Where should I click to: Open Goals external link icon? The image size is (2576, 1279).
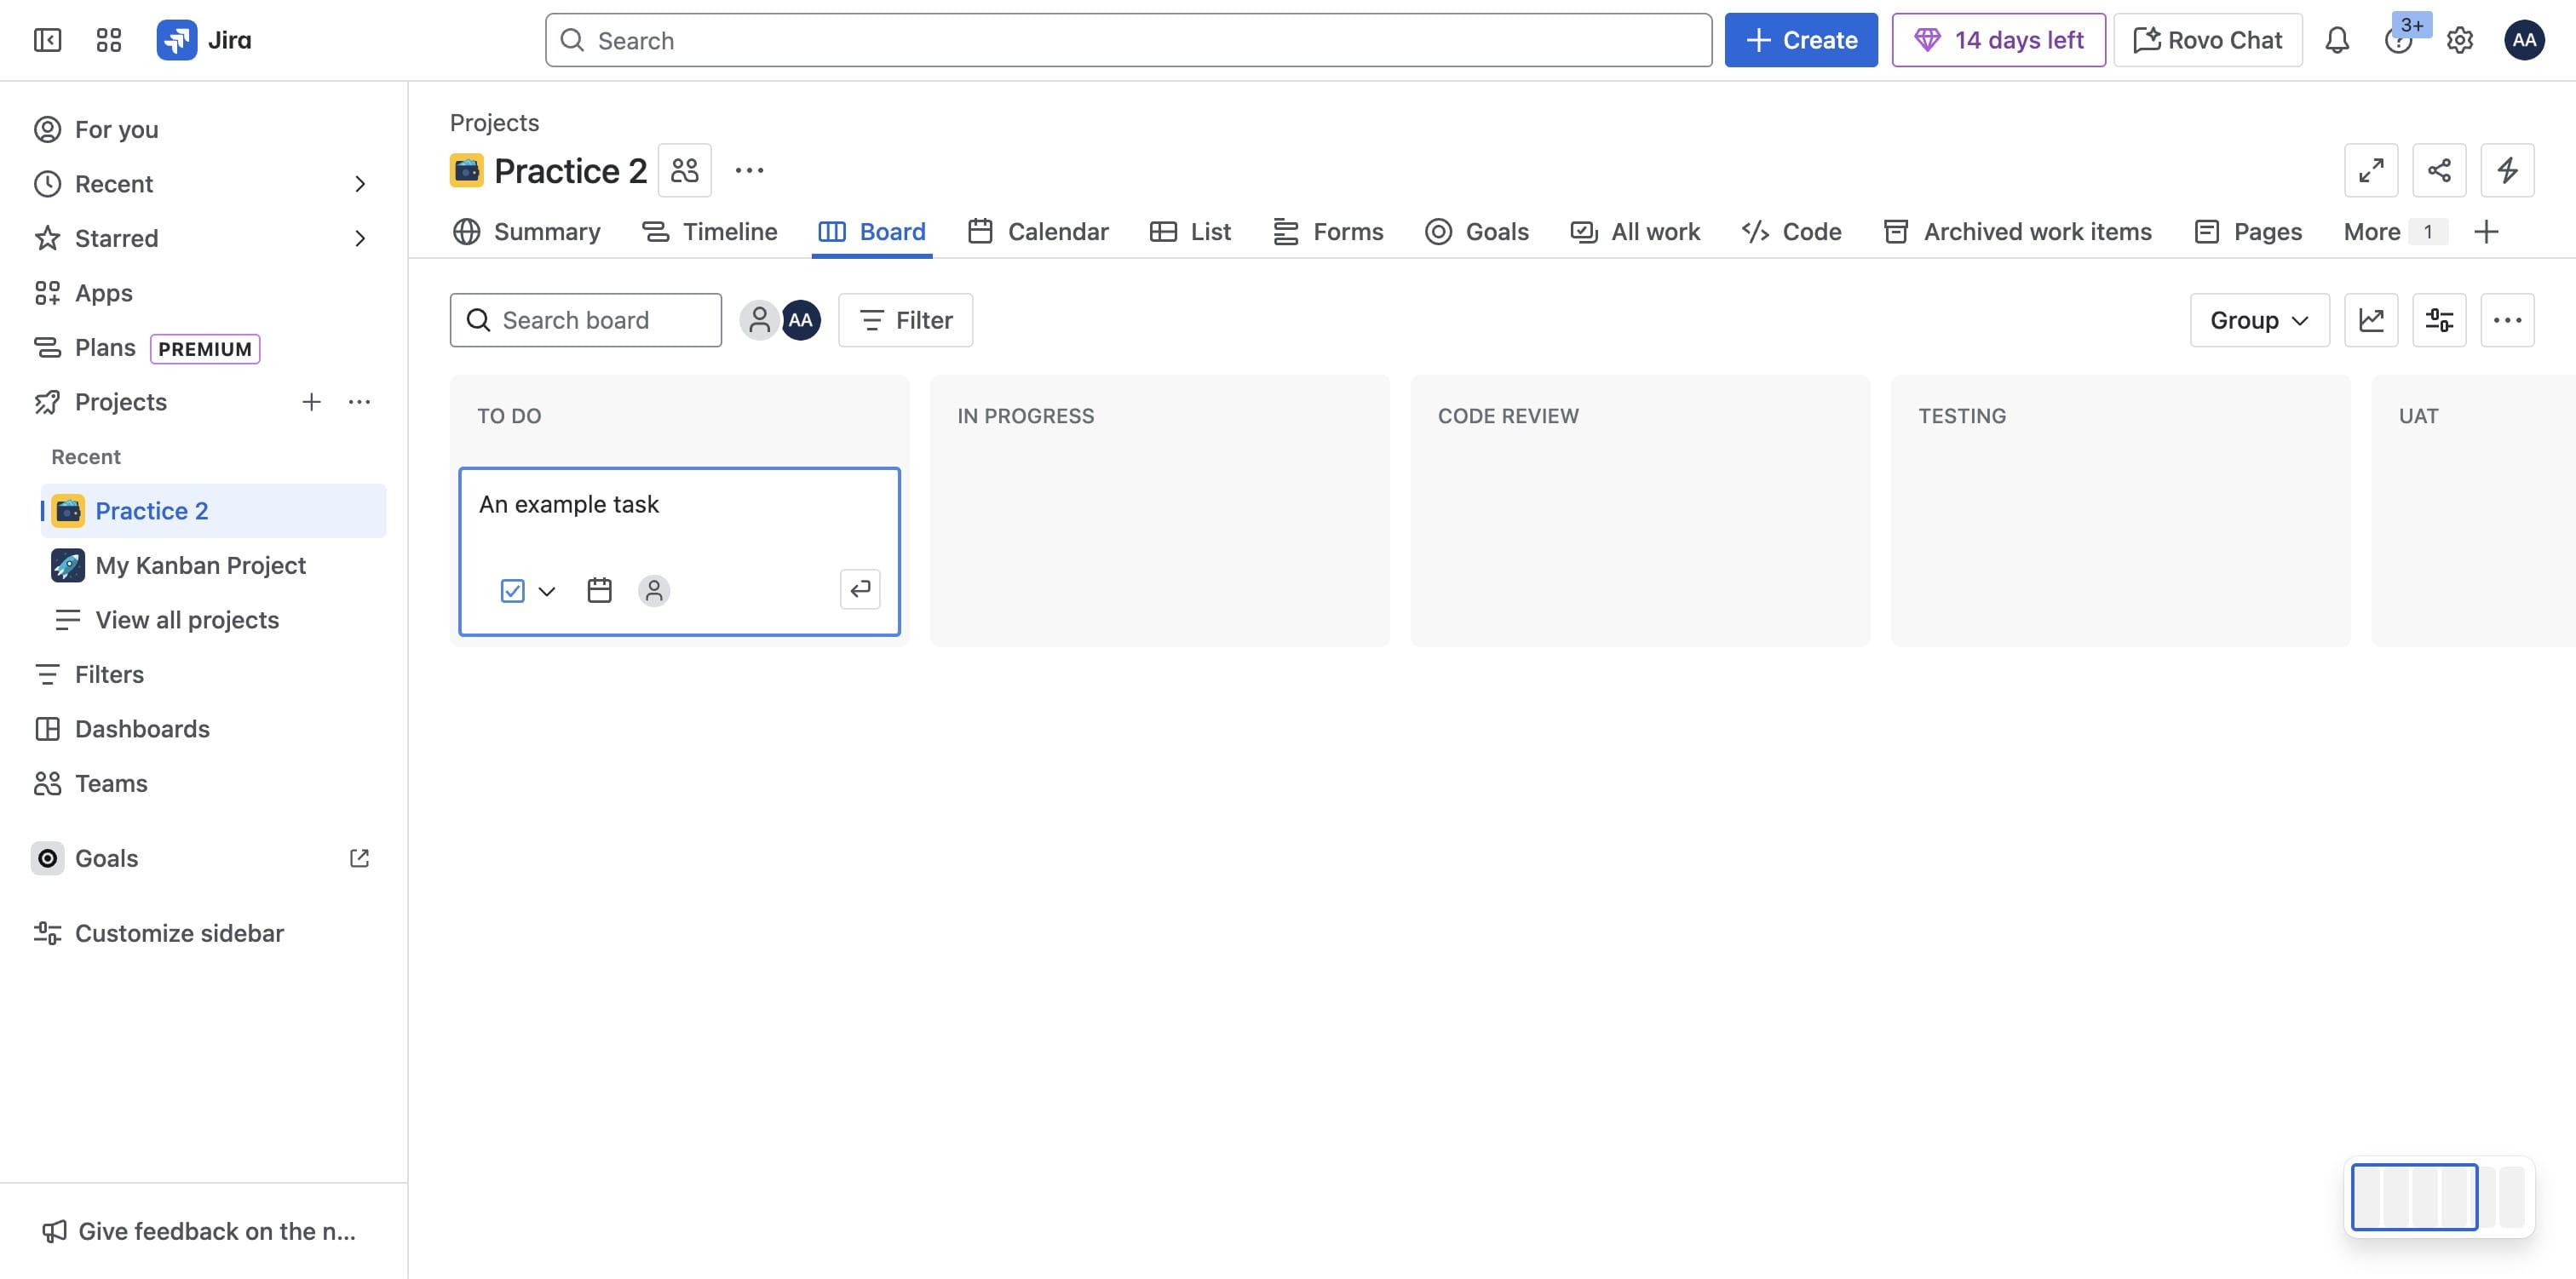359,858
